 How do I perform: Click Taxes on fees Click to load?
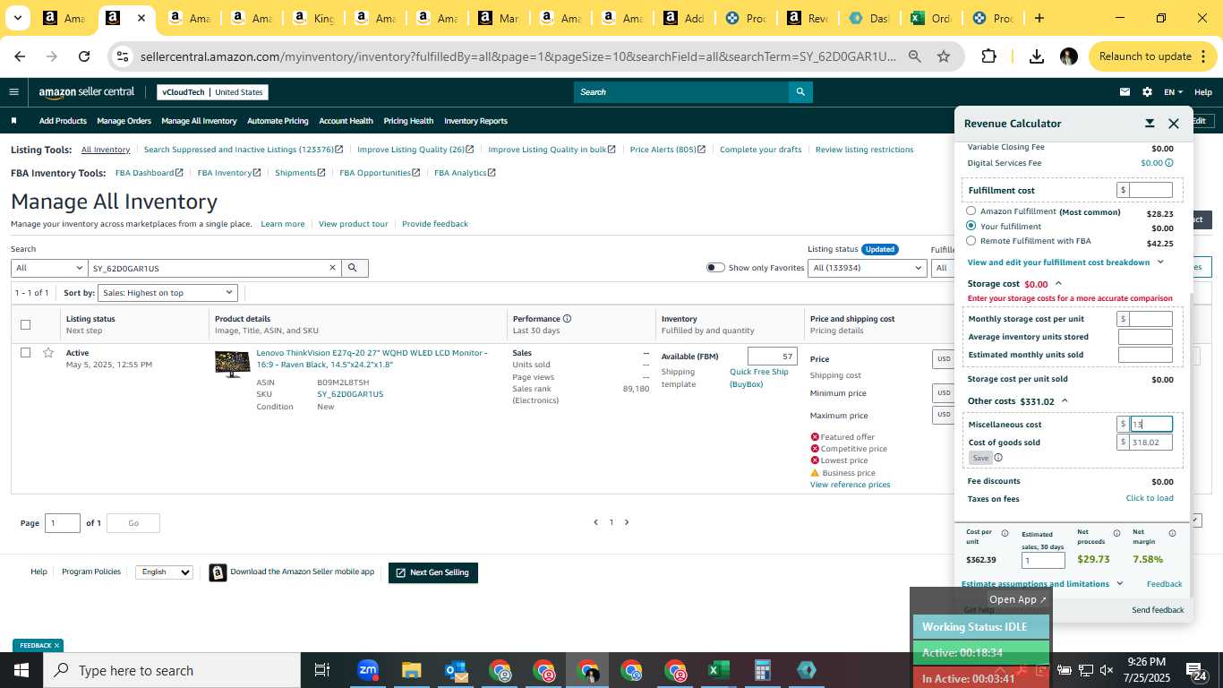[x=1150, y=498]
